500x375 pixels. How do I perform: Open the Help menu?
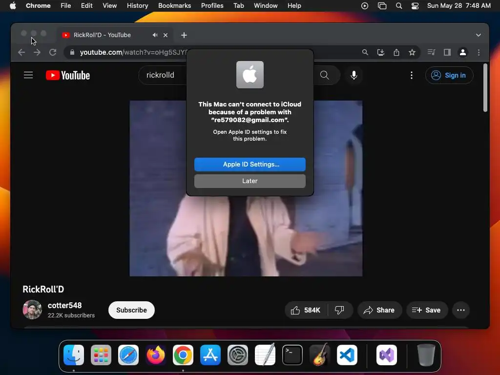pyautogui.click(x=294, y=6)
